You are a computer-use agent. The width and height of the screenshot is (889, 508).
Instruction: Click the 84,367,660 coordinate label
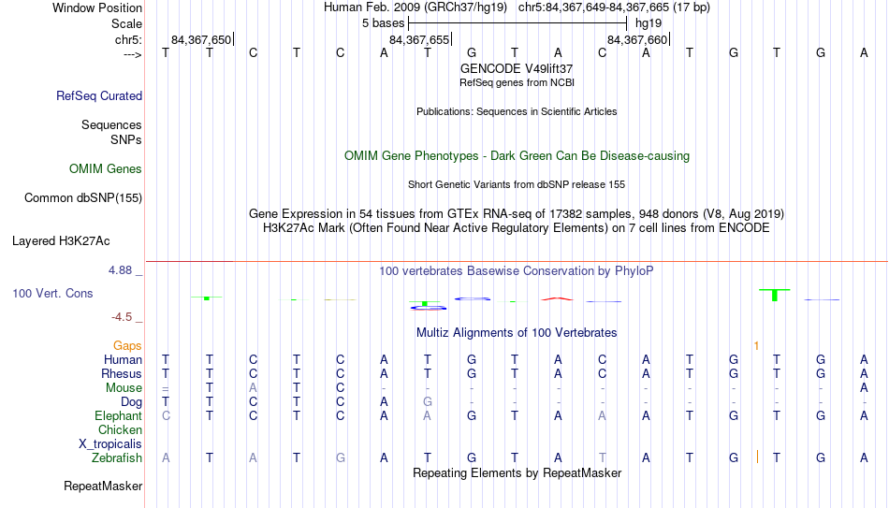(x=637, y=39)
